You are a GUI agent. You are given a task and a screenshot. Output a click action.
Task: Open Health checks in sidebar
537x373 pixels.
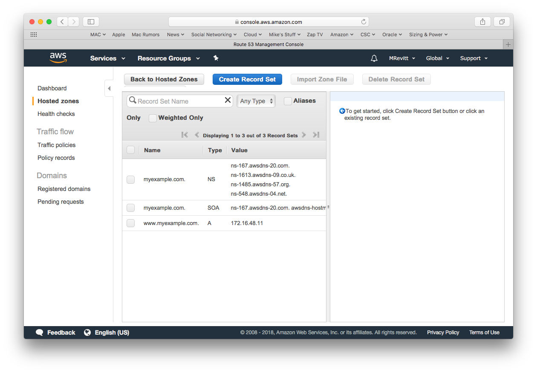[x=56, y=114]
